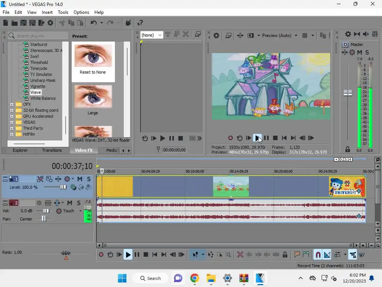Click the What's This help icon
Screen dimensions: 382x287
tap(140, 23)
